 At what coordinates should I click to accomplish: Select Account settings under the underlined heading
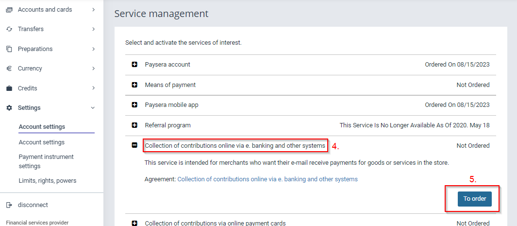click(x=41, y=142)
